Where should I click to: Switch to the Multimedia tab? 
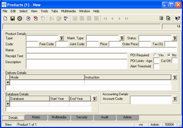[x=59, y=117]
